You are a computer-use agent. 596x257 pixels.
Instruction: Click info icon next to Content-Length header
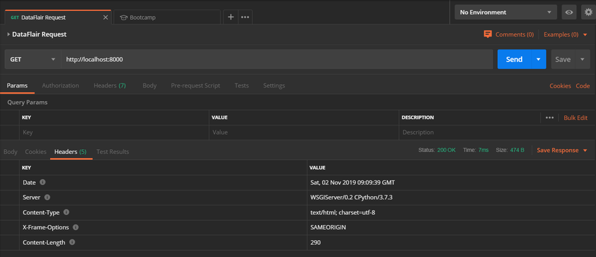point(72,242)
